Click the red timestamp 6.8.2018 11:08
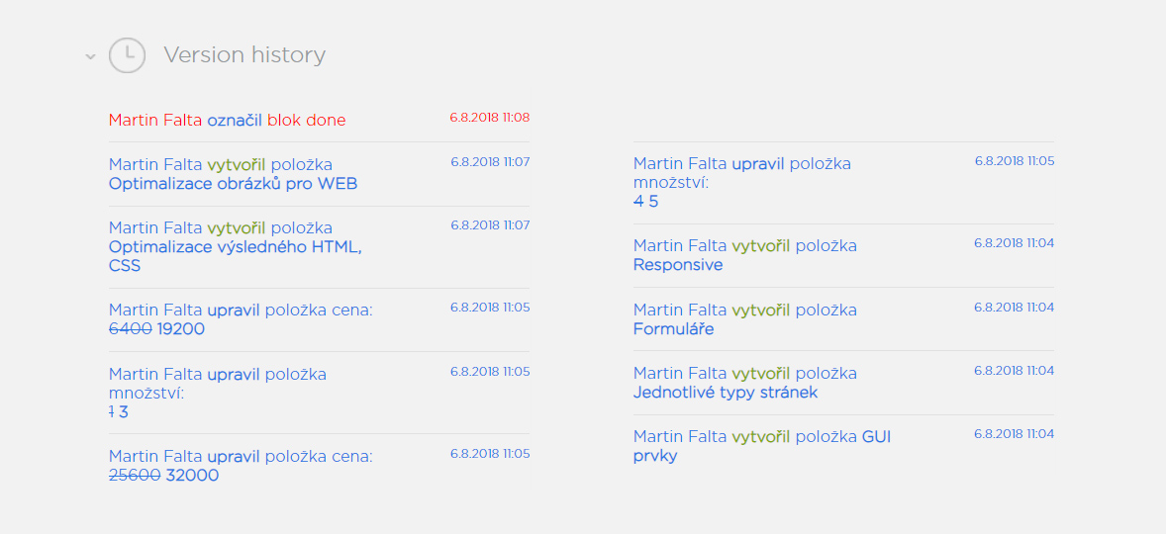 pos(489,118)
